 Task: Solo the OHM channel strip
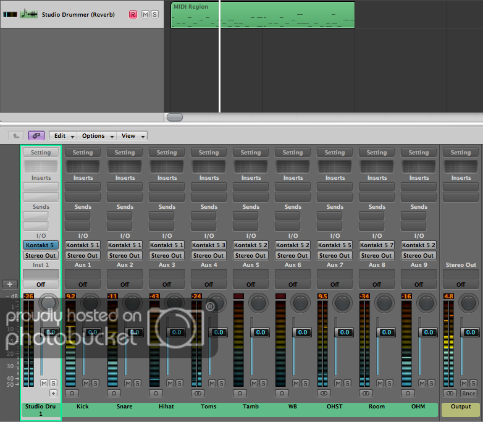pos(431,383)
